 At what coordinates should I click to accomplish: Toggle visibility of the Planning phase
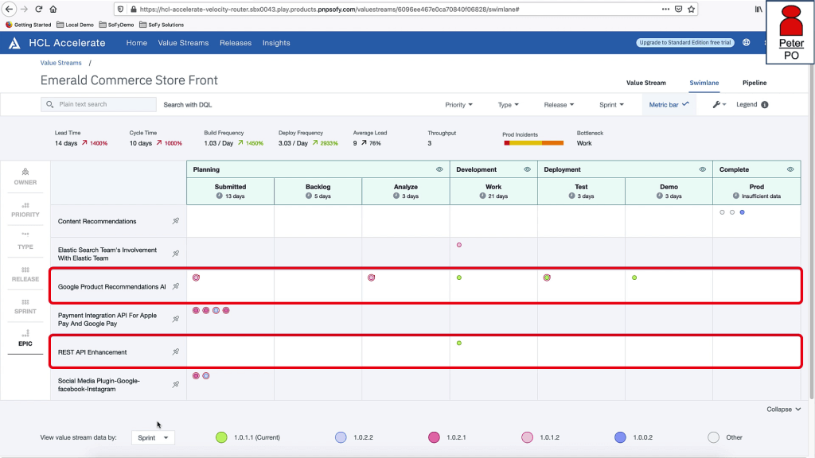(x=439, y=169)
